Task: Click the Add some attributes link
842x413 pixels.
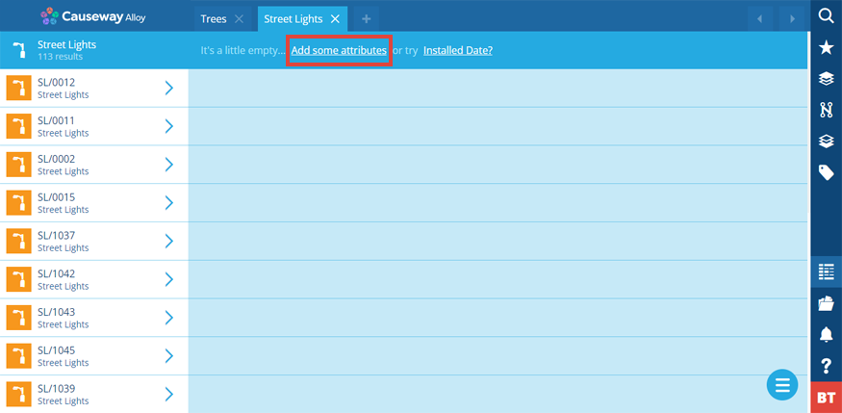Action: (x=339, y=50)
